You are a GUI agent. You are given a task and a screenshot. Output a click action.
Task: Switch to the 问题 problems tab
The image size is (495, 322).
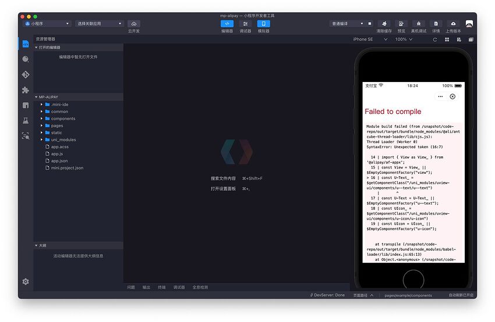coord(130,287)
